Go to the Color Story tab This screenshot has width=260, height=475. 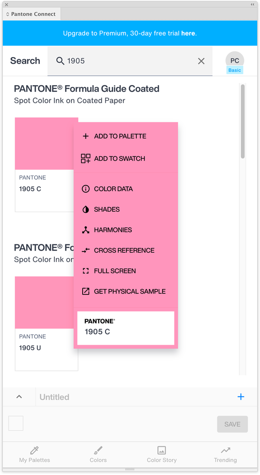(162, 455)
